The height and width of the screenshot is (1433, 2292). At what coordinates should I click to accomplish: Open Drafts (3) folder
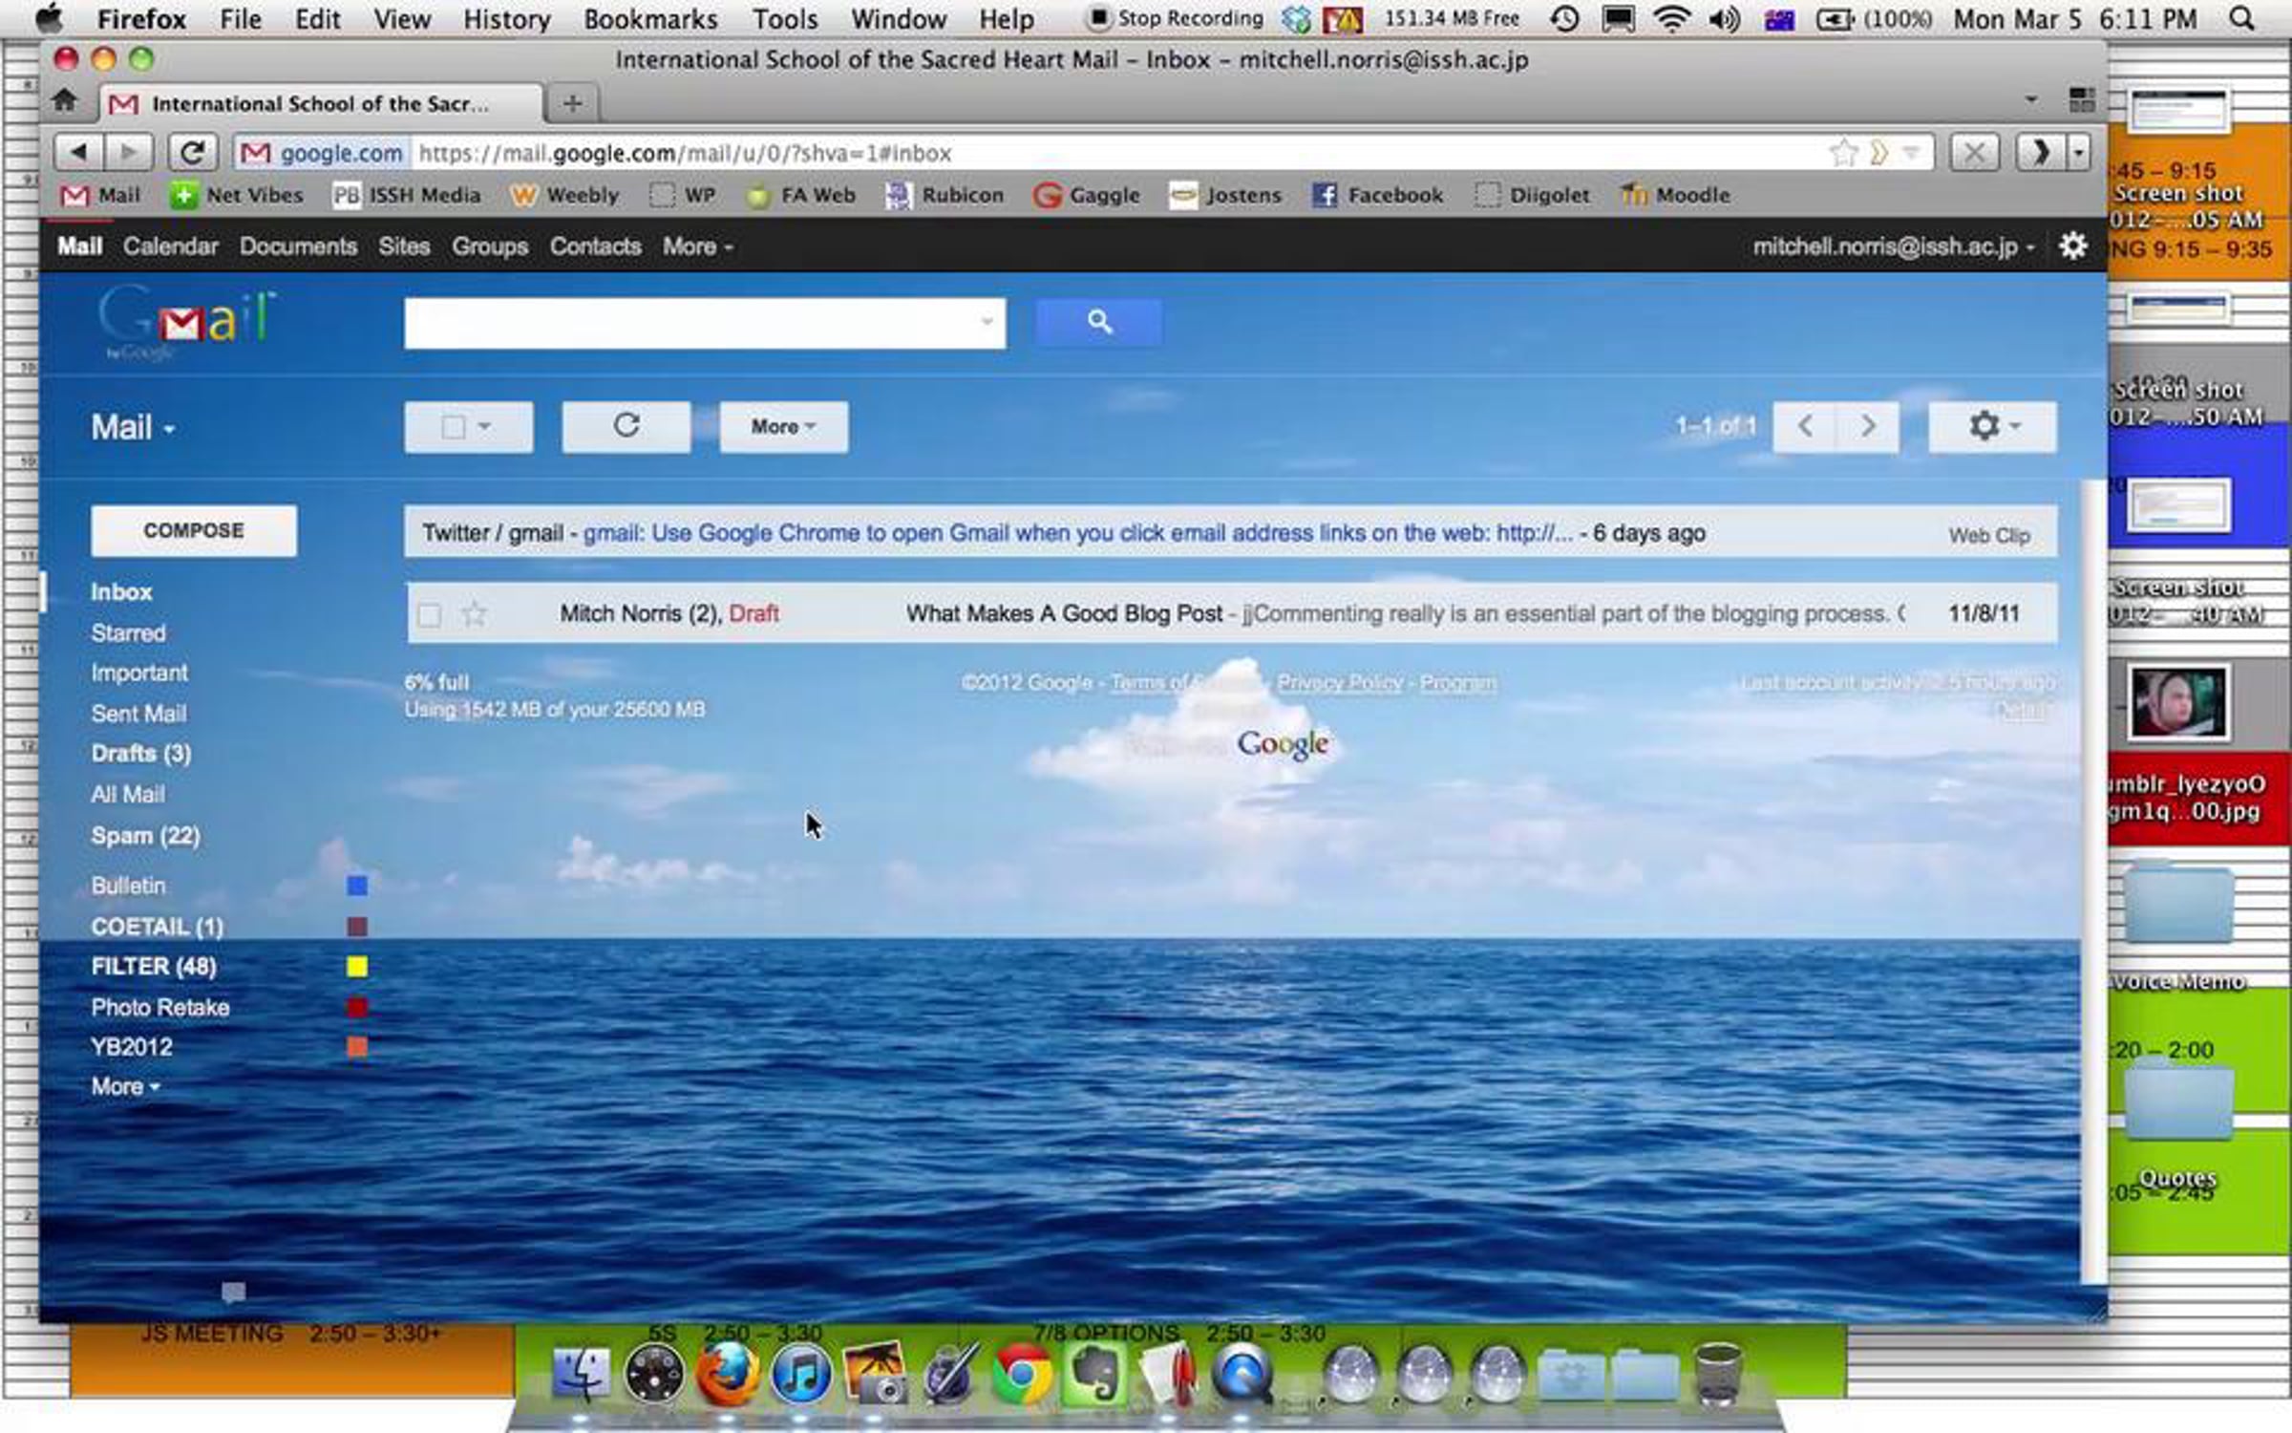click(x=141, y=754)
